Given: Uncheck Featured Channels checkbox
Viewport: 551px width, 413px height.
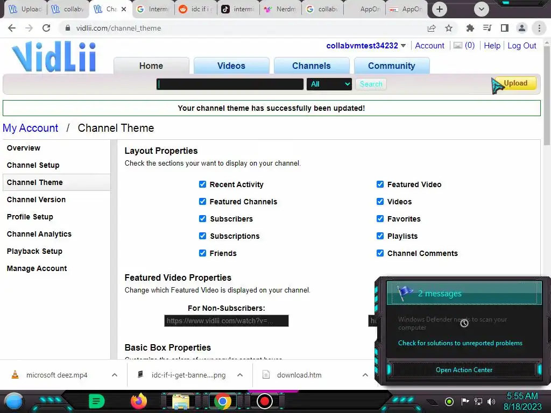Looking at the screenshot, I should point(202,202).
